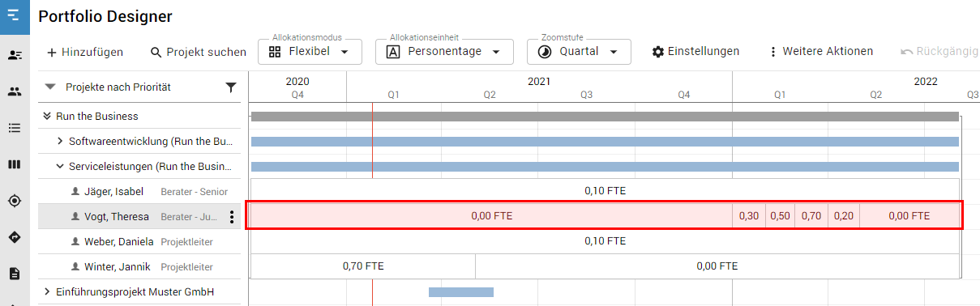Viewport: 980px width, 306px height.
Task: Open the Allokationseinheit Personentage dropdown
Action: pos(444,52)
